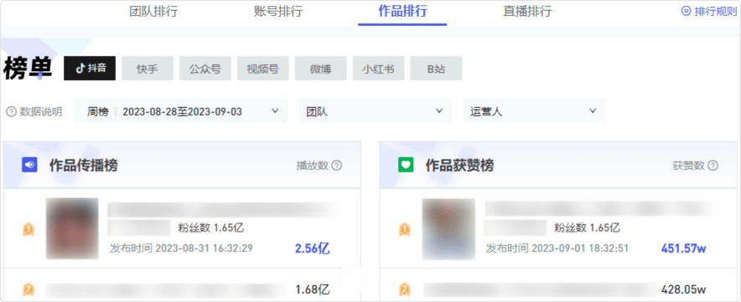Choose the 小红书 platform button
This screenshot has width=741, height=302.
378,69
